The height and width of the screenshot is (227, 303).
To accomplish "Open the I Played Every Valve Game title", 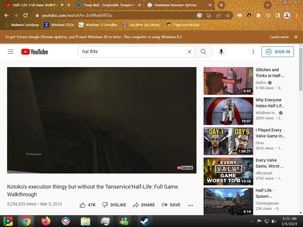I will click(x=270, y=133).
